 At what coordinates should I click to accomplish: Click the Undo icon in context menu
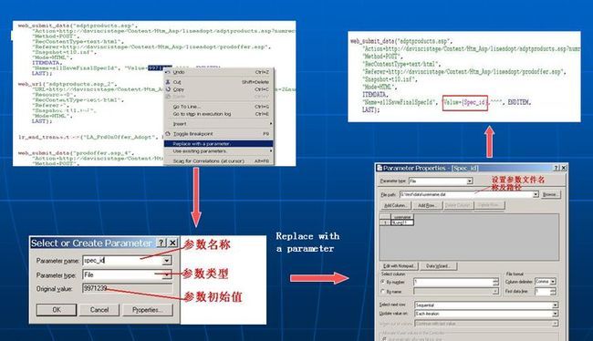pyautogui.click(x=168, y=72)
